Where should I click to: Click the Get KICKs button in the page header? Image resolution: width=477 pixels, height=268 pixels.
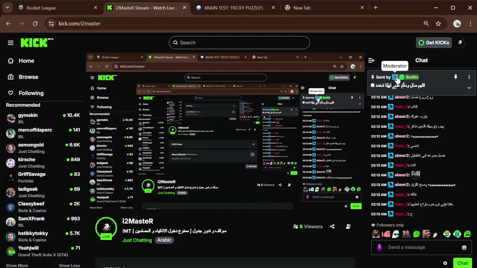[434, 42]
